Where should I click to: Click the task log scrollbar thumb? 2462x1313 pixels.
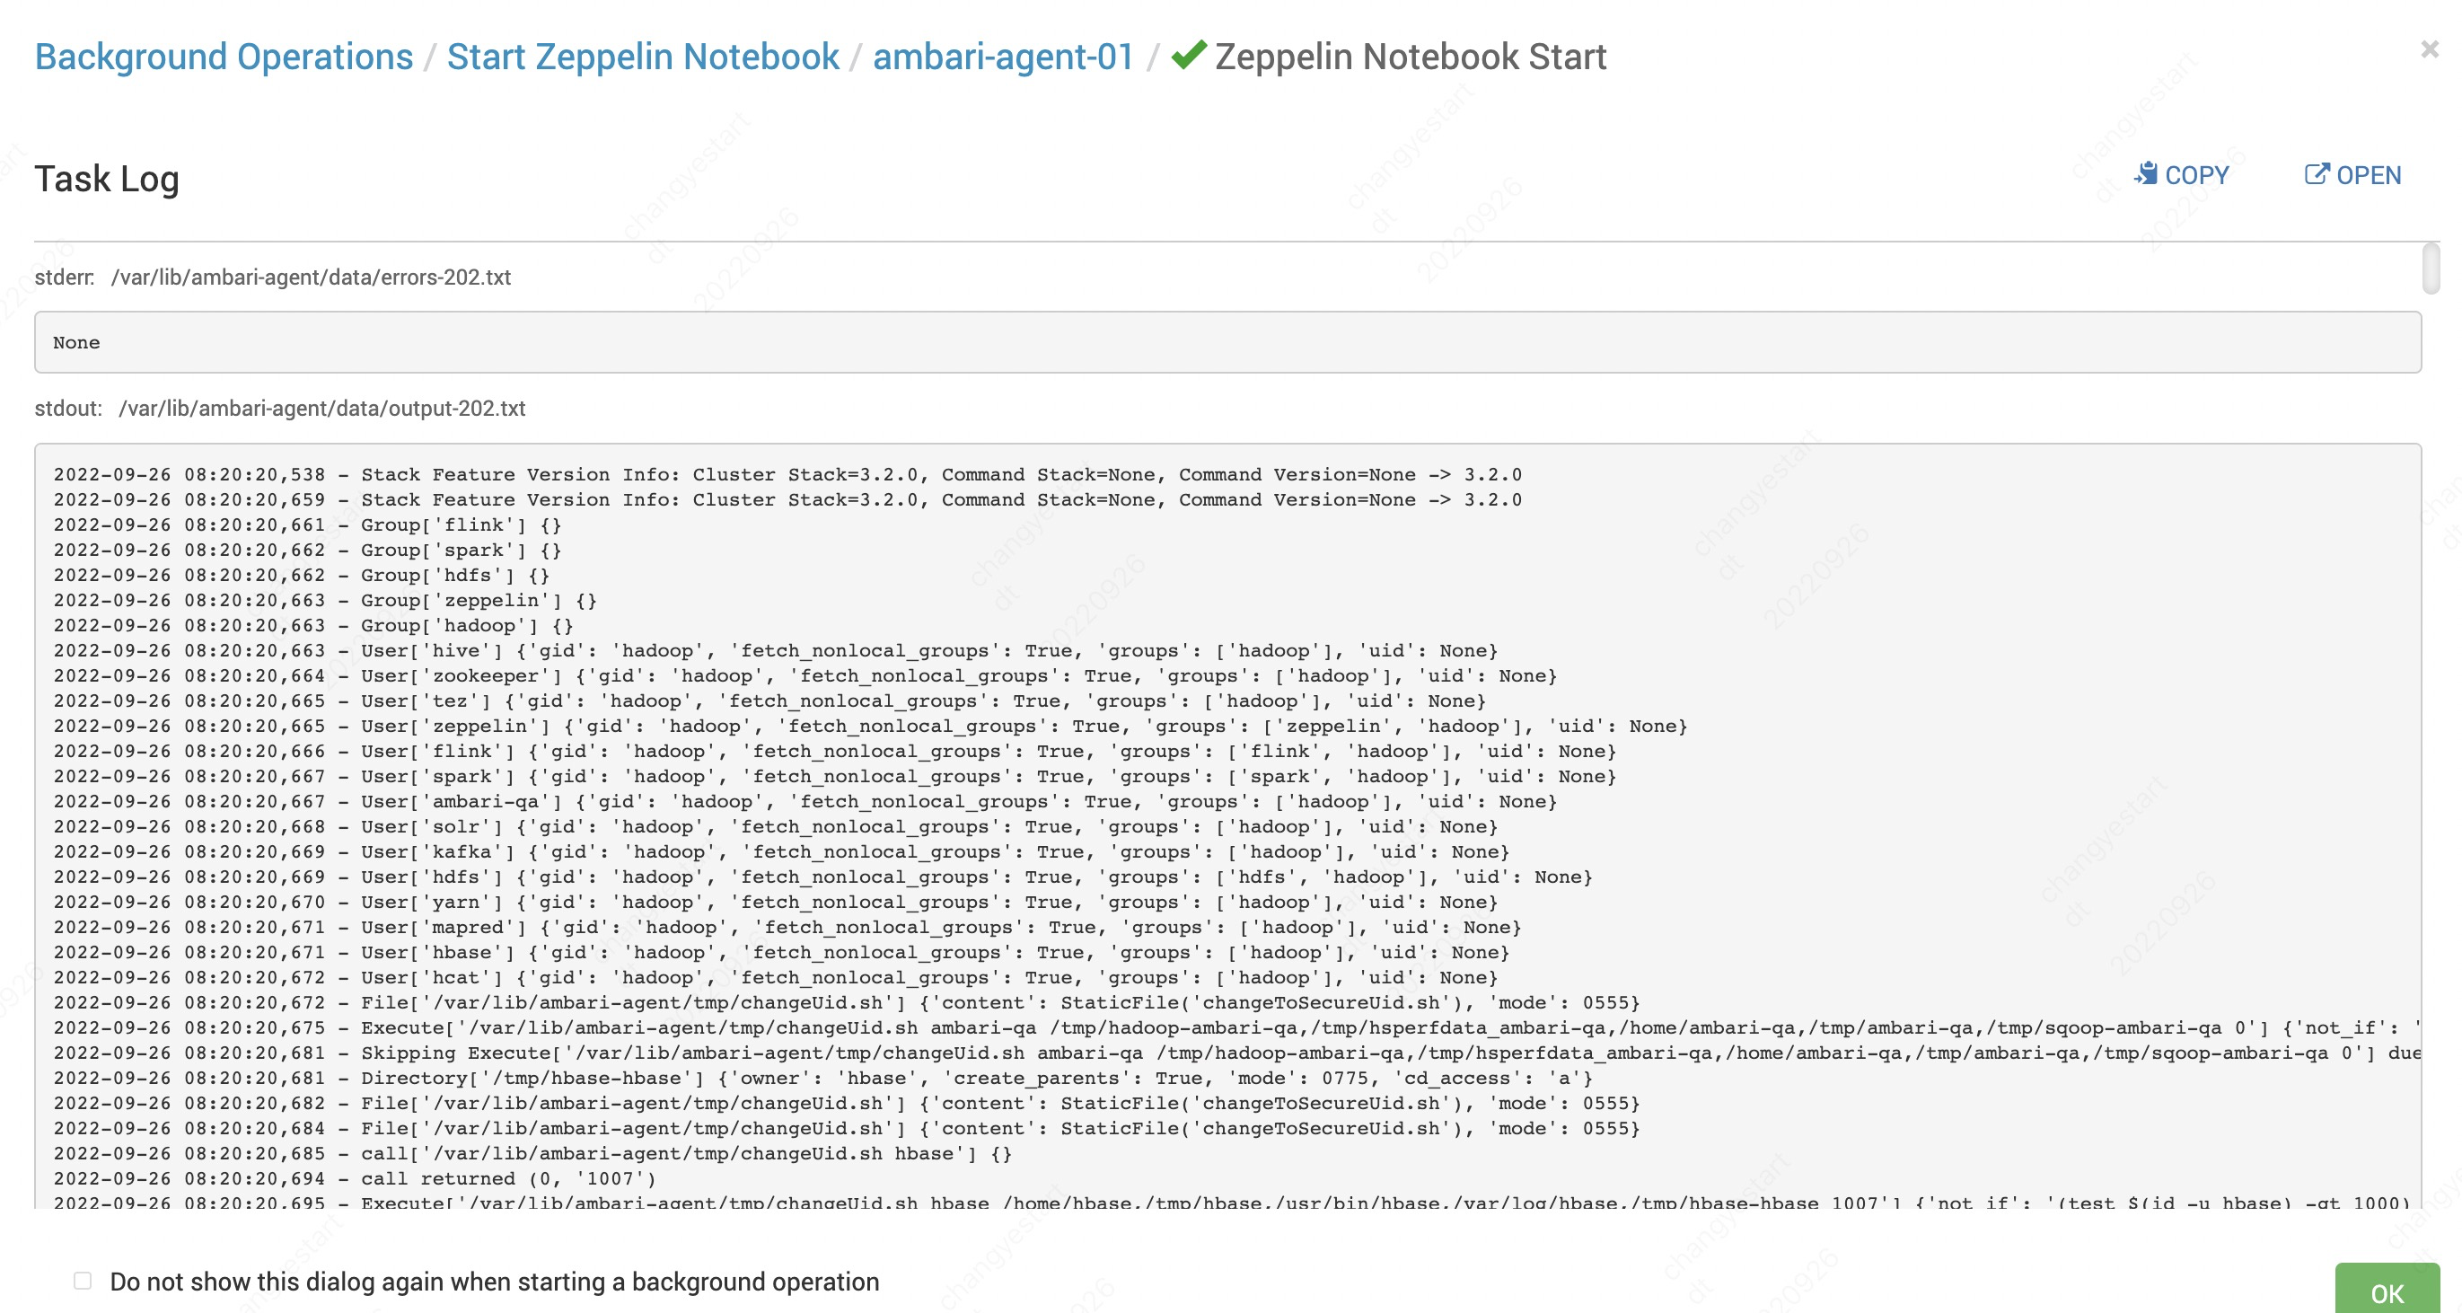[2431, 268]
